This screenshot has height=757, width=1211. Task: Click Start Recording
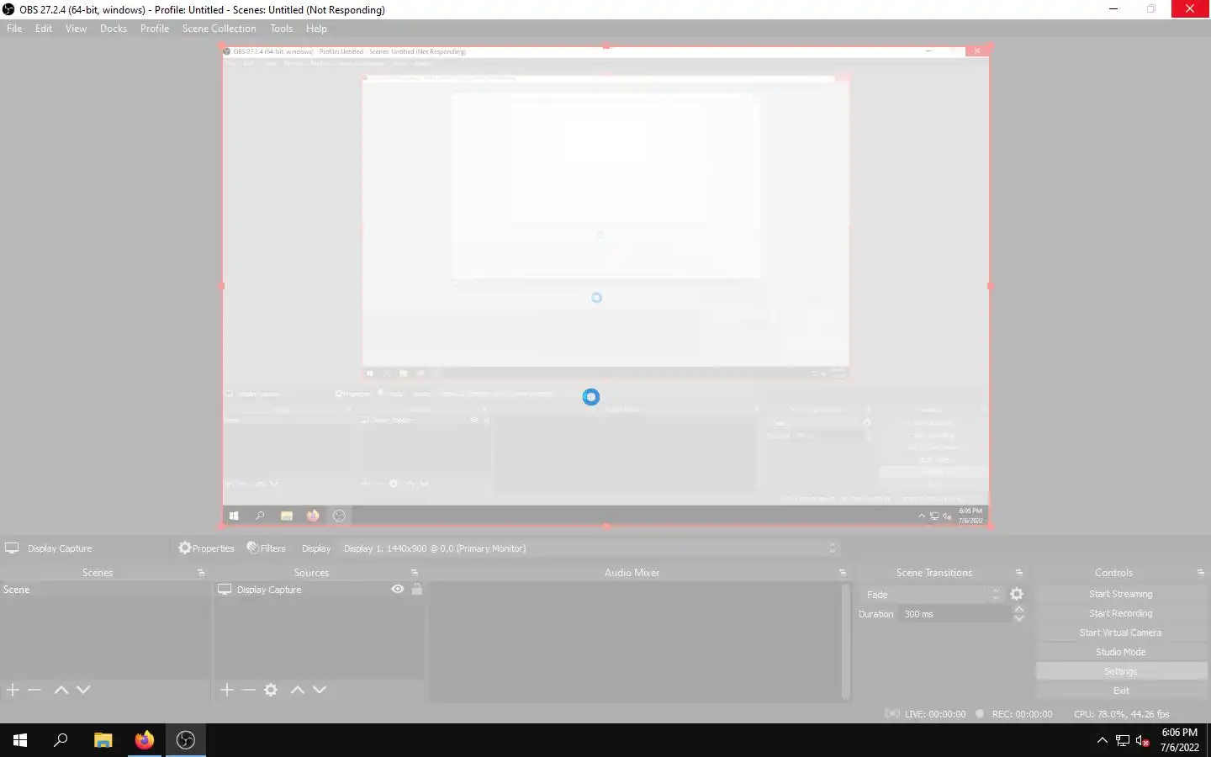[1120, 613]
